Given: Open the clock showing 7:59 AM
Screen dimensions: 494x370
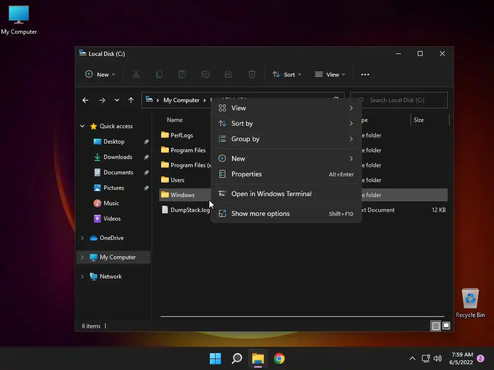Looking at the screenshot, I should click(x=462, y=358).
